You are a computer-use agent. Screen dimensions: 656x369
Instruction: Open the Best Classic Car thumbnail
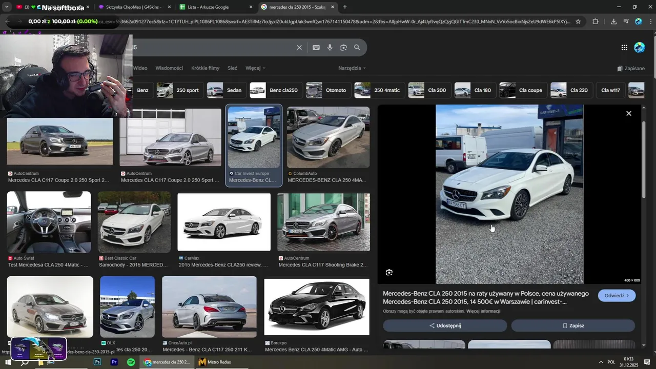tap(134, 222)
